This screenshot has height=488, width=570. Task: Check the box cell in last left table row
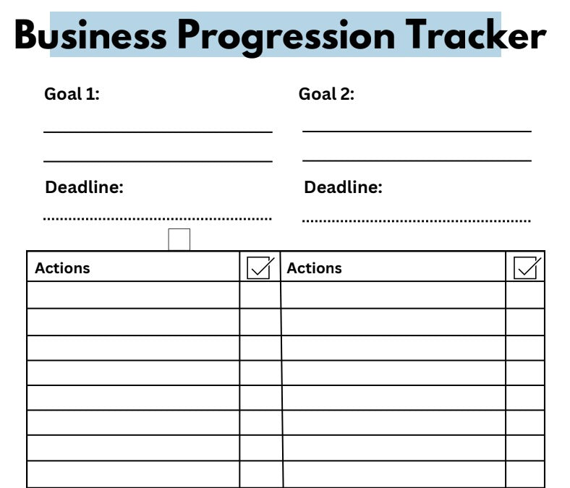(x=260, y=474)
